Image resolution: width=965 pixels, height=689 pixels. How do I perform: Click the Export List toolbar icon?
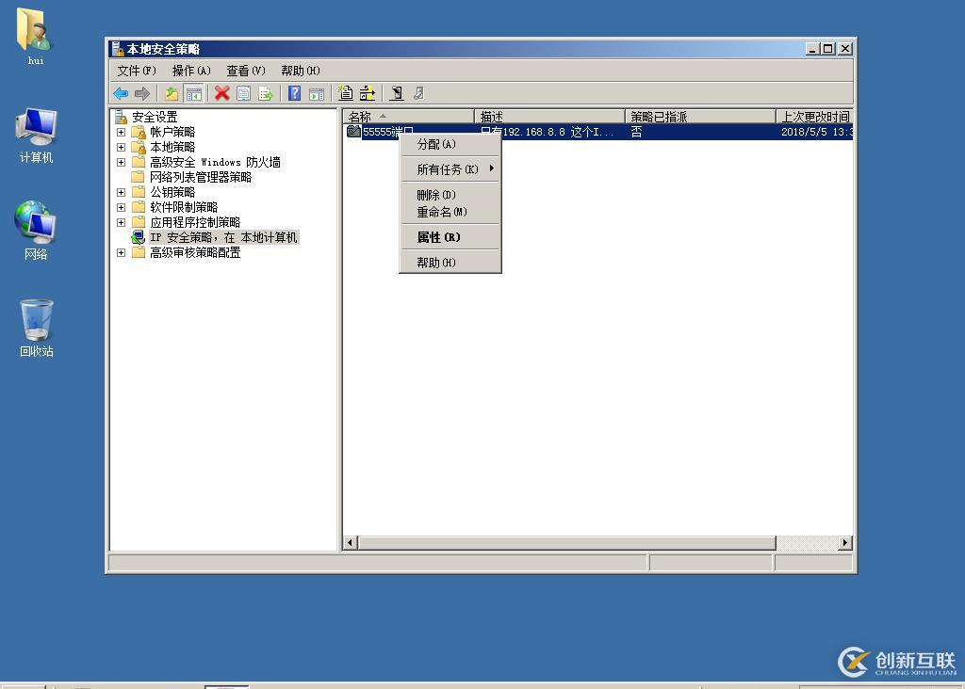pos(266,93)
